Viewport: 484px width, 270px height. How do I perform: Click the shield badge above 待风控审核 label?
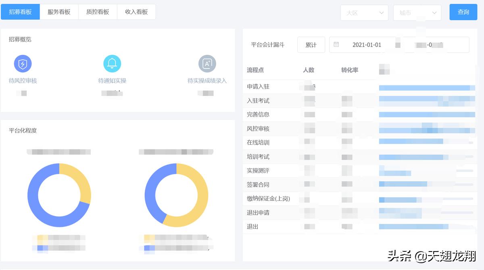coord(23,63)
